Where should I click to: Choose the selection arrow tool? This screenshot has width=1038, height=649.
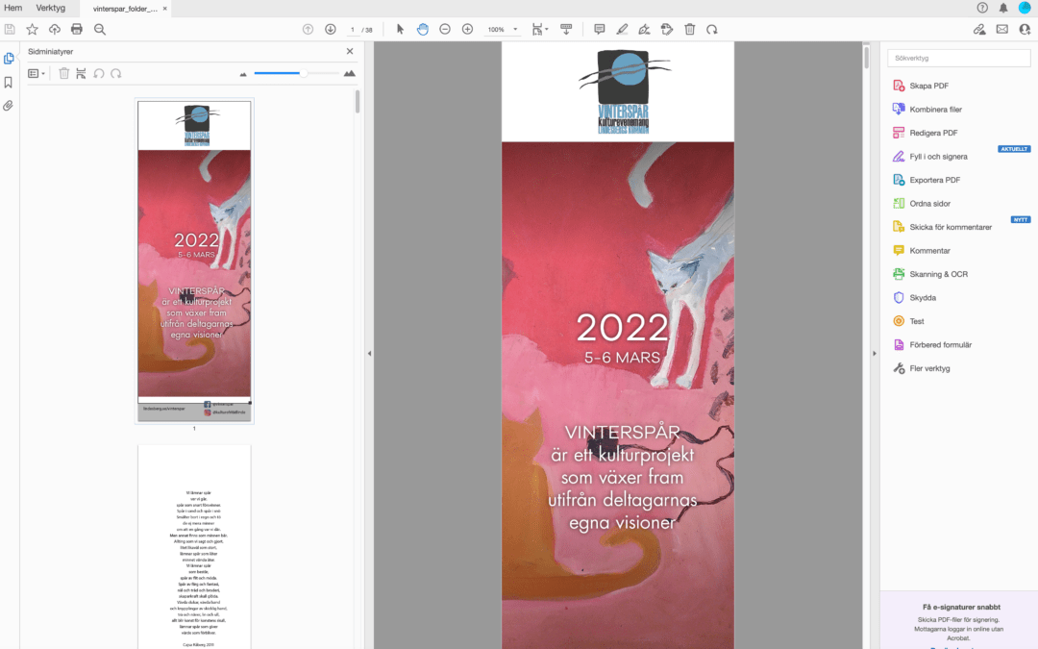coord(400,29)
